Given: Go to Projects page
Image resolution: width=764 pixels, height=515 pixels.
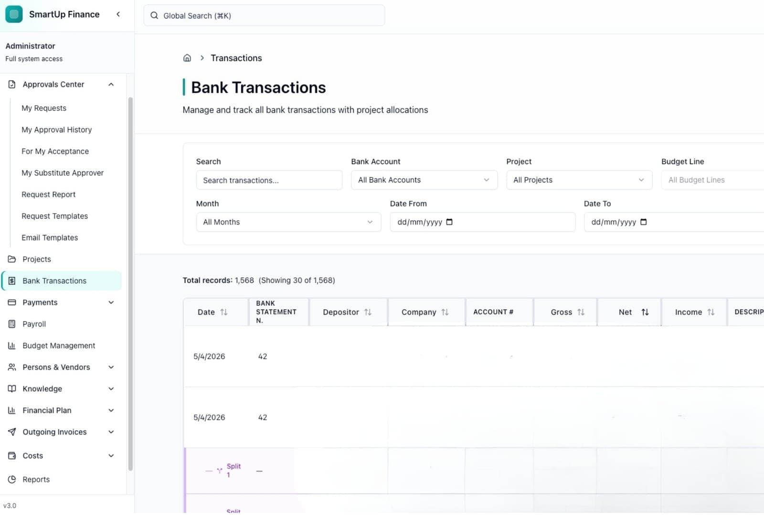Looking at the screenshot, I should pyautogui.click(x=37, y=259).
